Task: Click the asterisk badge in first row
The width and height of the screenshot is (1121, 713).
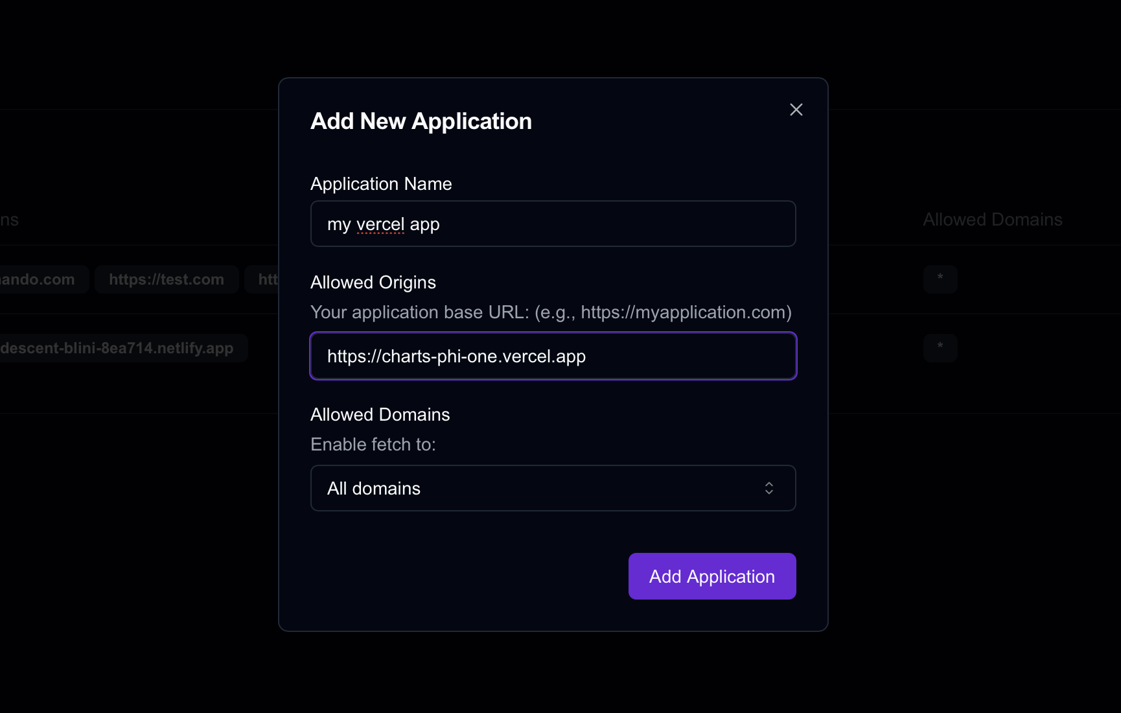Action: click(940, 279)
